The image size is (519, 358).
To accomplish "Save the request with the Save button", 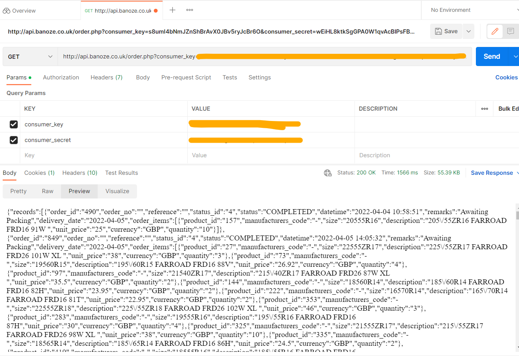I will click(x=446, y=31).
